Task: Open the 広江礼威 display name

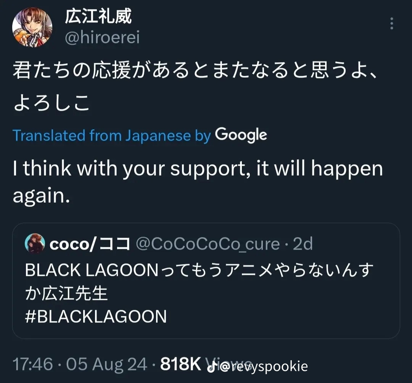Action: (x=98, y=16)
